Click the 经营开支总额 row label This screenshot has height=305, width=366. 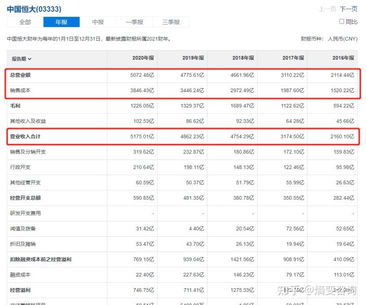click(x=25, y=198)
